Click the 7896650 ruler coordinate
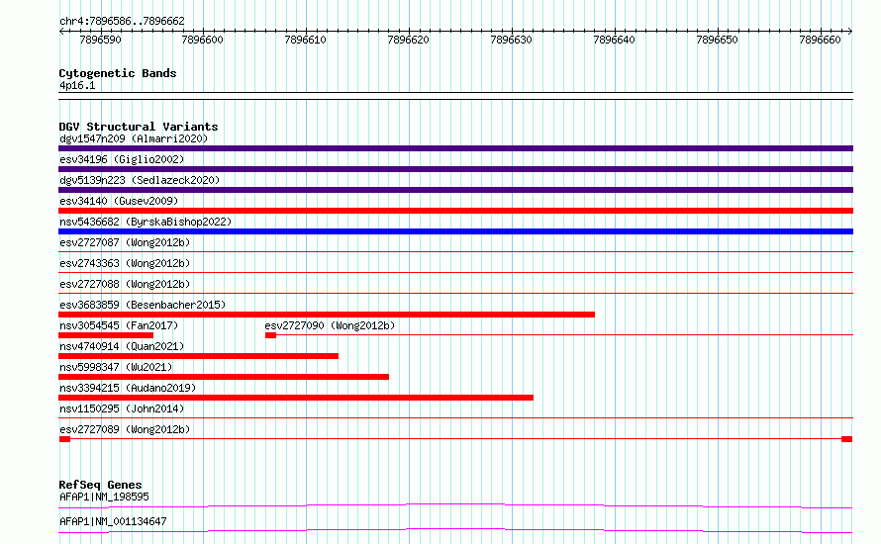Screen dimensions: 881x544 717,40
